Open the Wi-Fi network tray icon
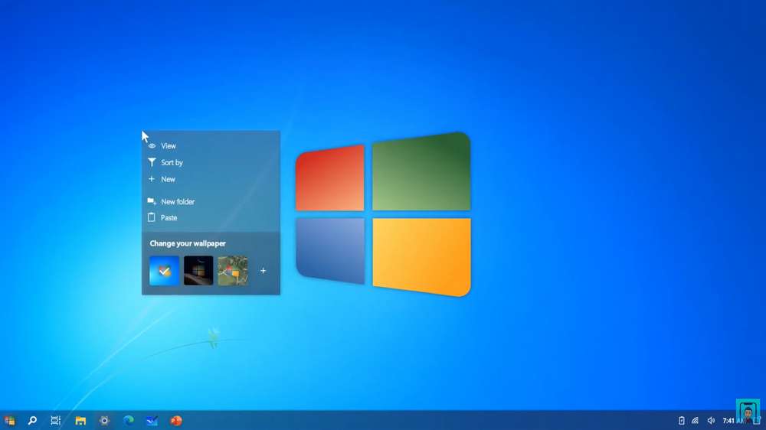 click(696, 420)
